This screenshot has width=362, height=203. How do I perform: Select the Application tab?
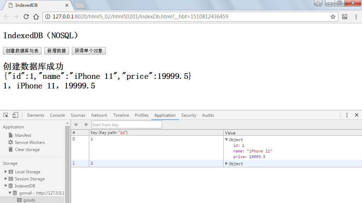point(165,115)
